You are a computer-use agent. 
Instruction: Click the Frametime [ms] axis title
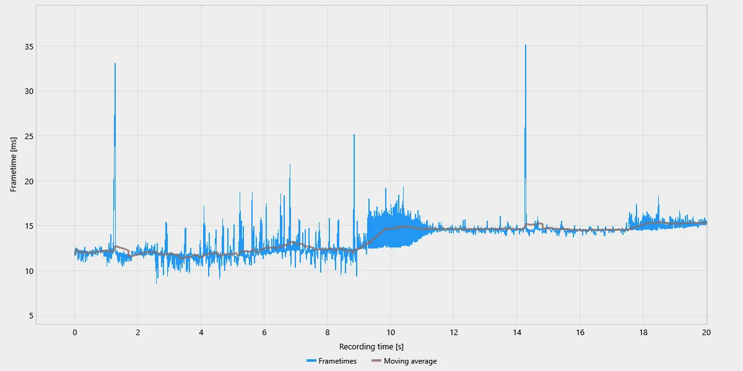pos(14,164)
